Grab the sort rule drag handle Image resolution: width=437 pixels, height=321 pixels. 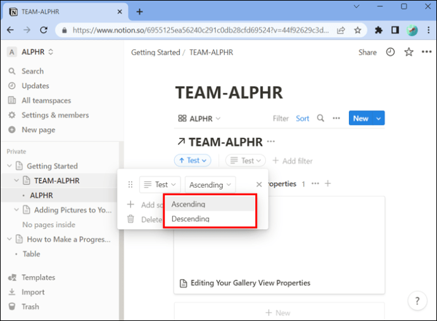click(x=130, y=185)
